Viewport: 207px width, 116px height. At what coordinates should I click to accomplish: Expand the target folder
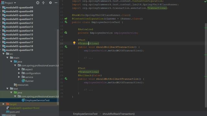(4, 104)
